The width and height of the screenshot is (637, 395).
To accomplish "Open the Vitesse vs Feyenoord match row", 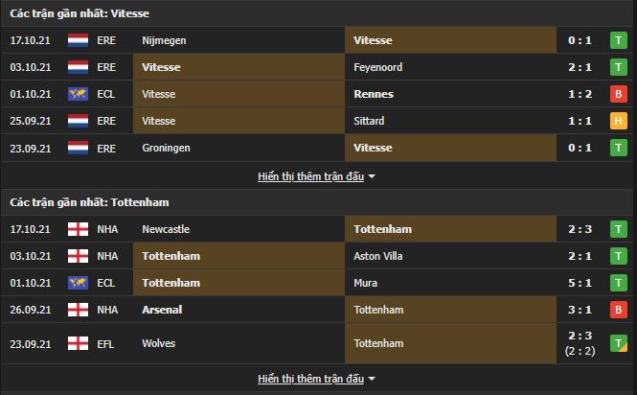I will coord(287,67).
